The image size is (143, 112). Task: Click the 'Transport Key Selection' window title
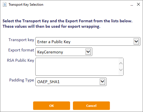[x=26, y=5]
